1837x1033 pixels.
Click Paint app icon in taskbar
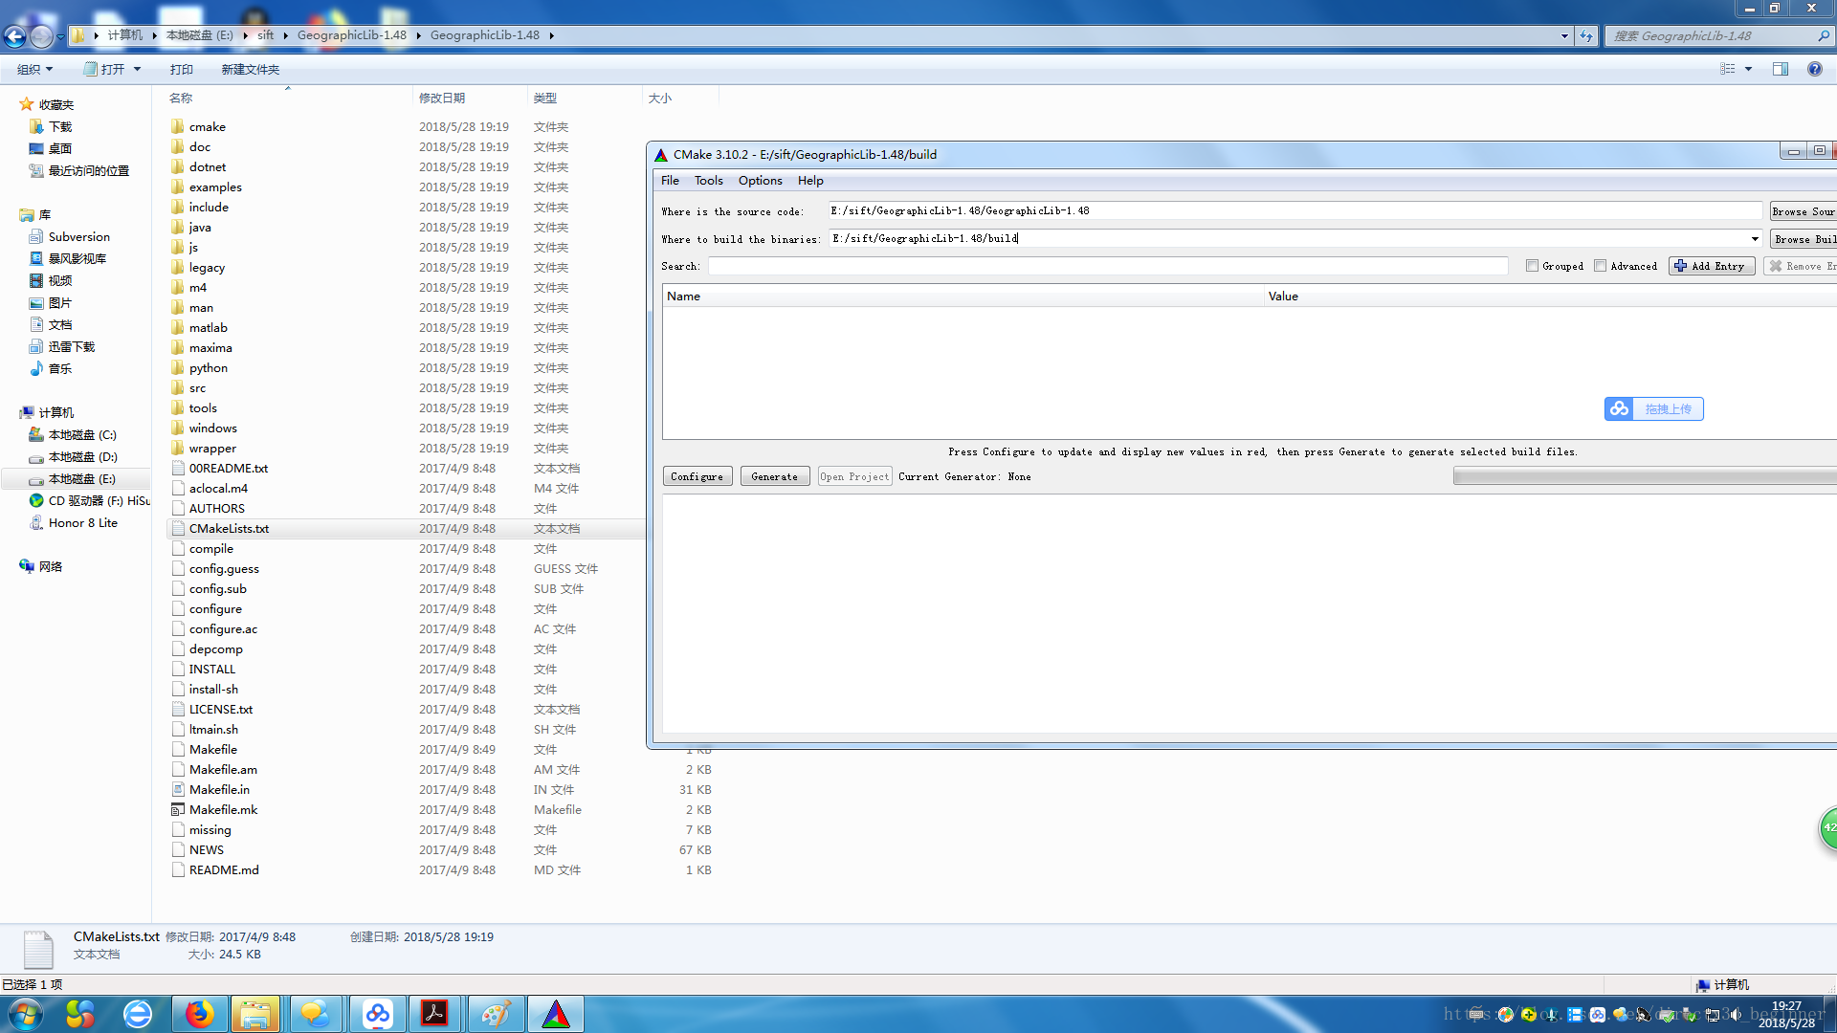point(496,1014)
